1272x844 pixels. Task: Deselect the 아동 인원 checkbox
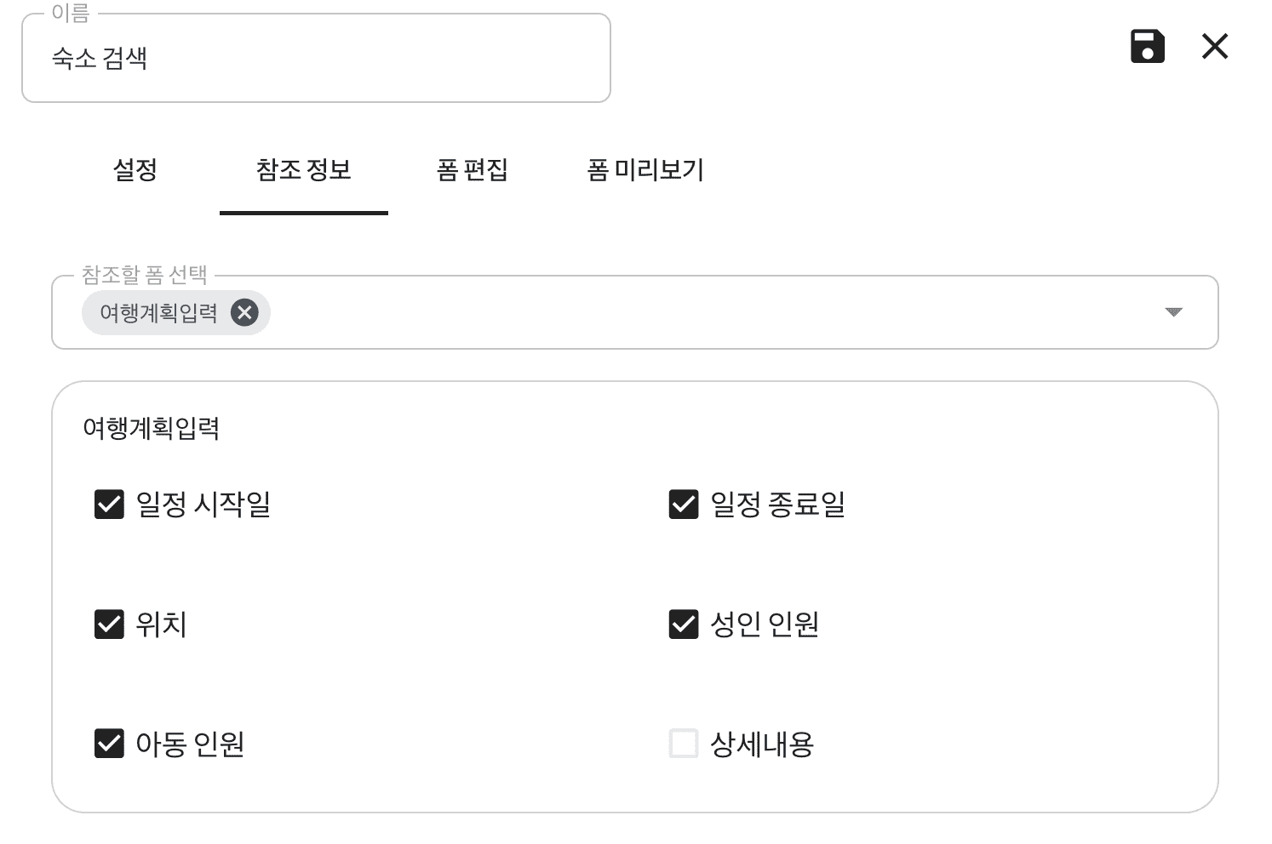click(109, 744)
